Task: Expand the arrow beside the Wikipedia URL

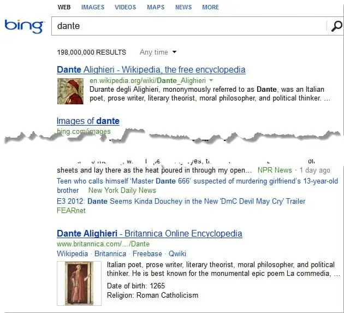Action: (x=211, y=80)
